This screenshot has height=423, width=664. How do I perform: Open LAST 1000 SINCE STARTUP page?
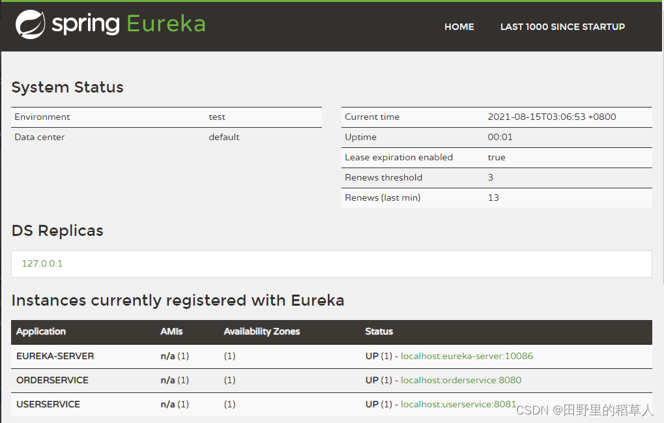pos(562,27)
